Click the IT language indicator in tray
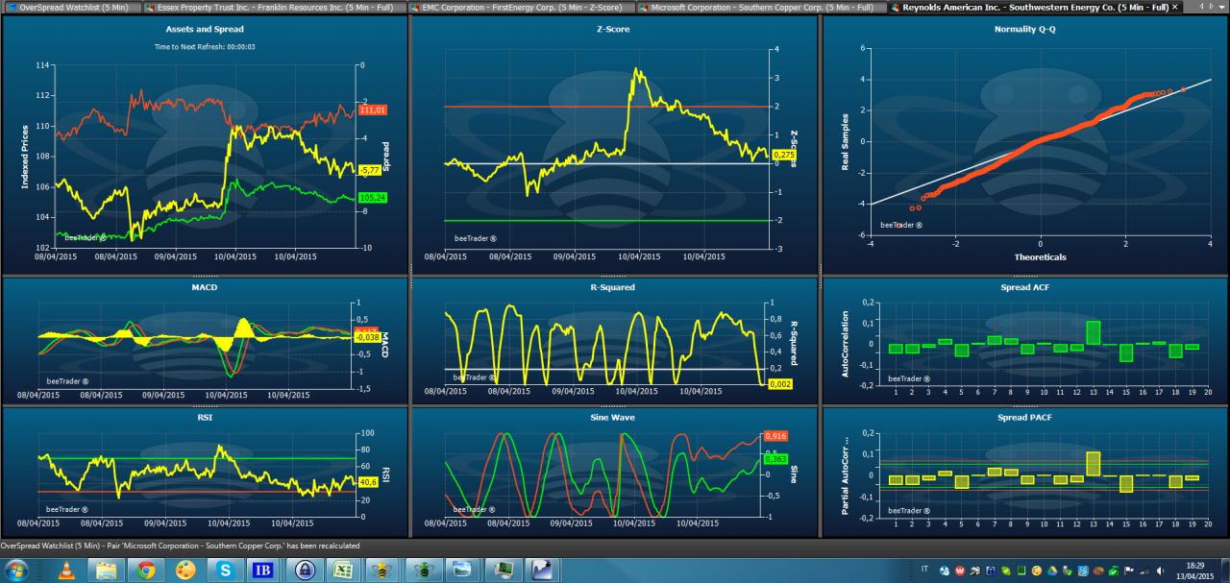This screenshot has width=1230, height=583. 924,569
